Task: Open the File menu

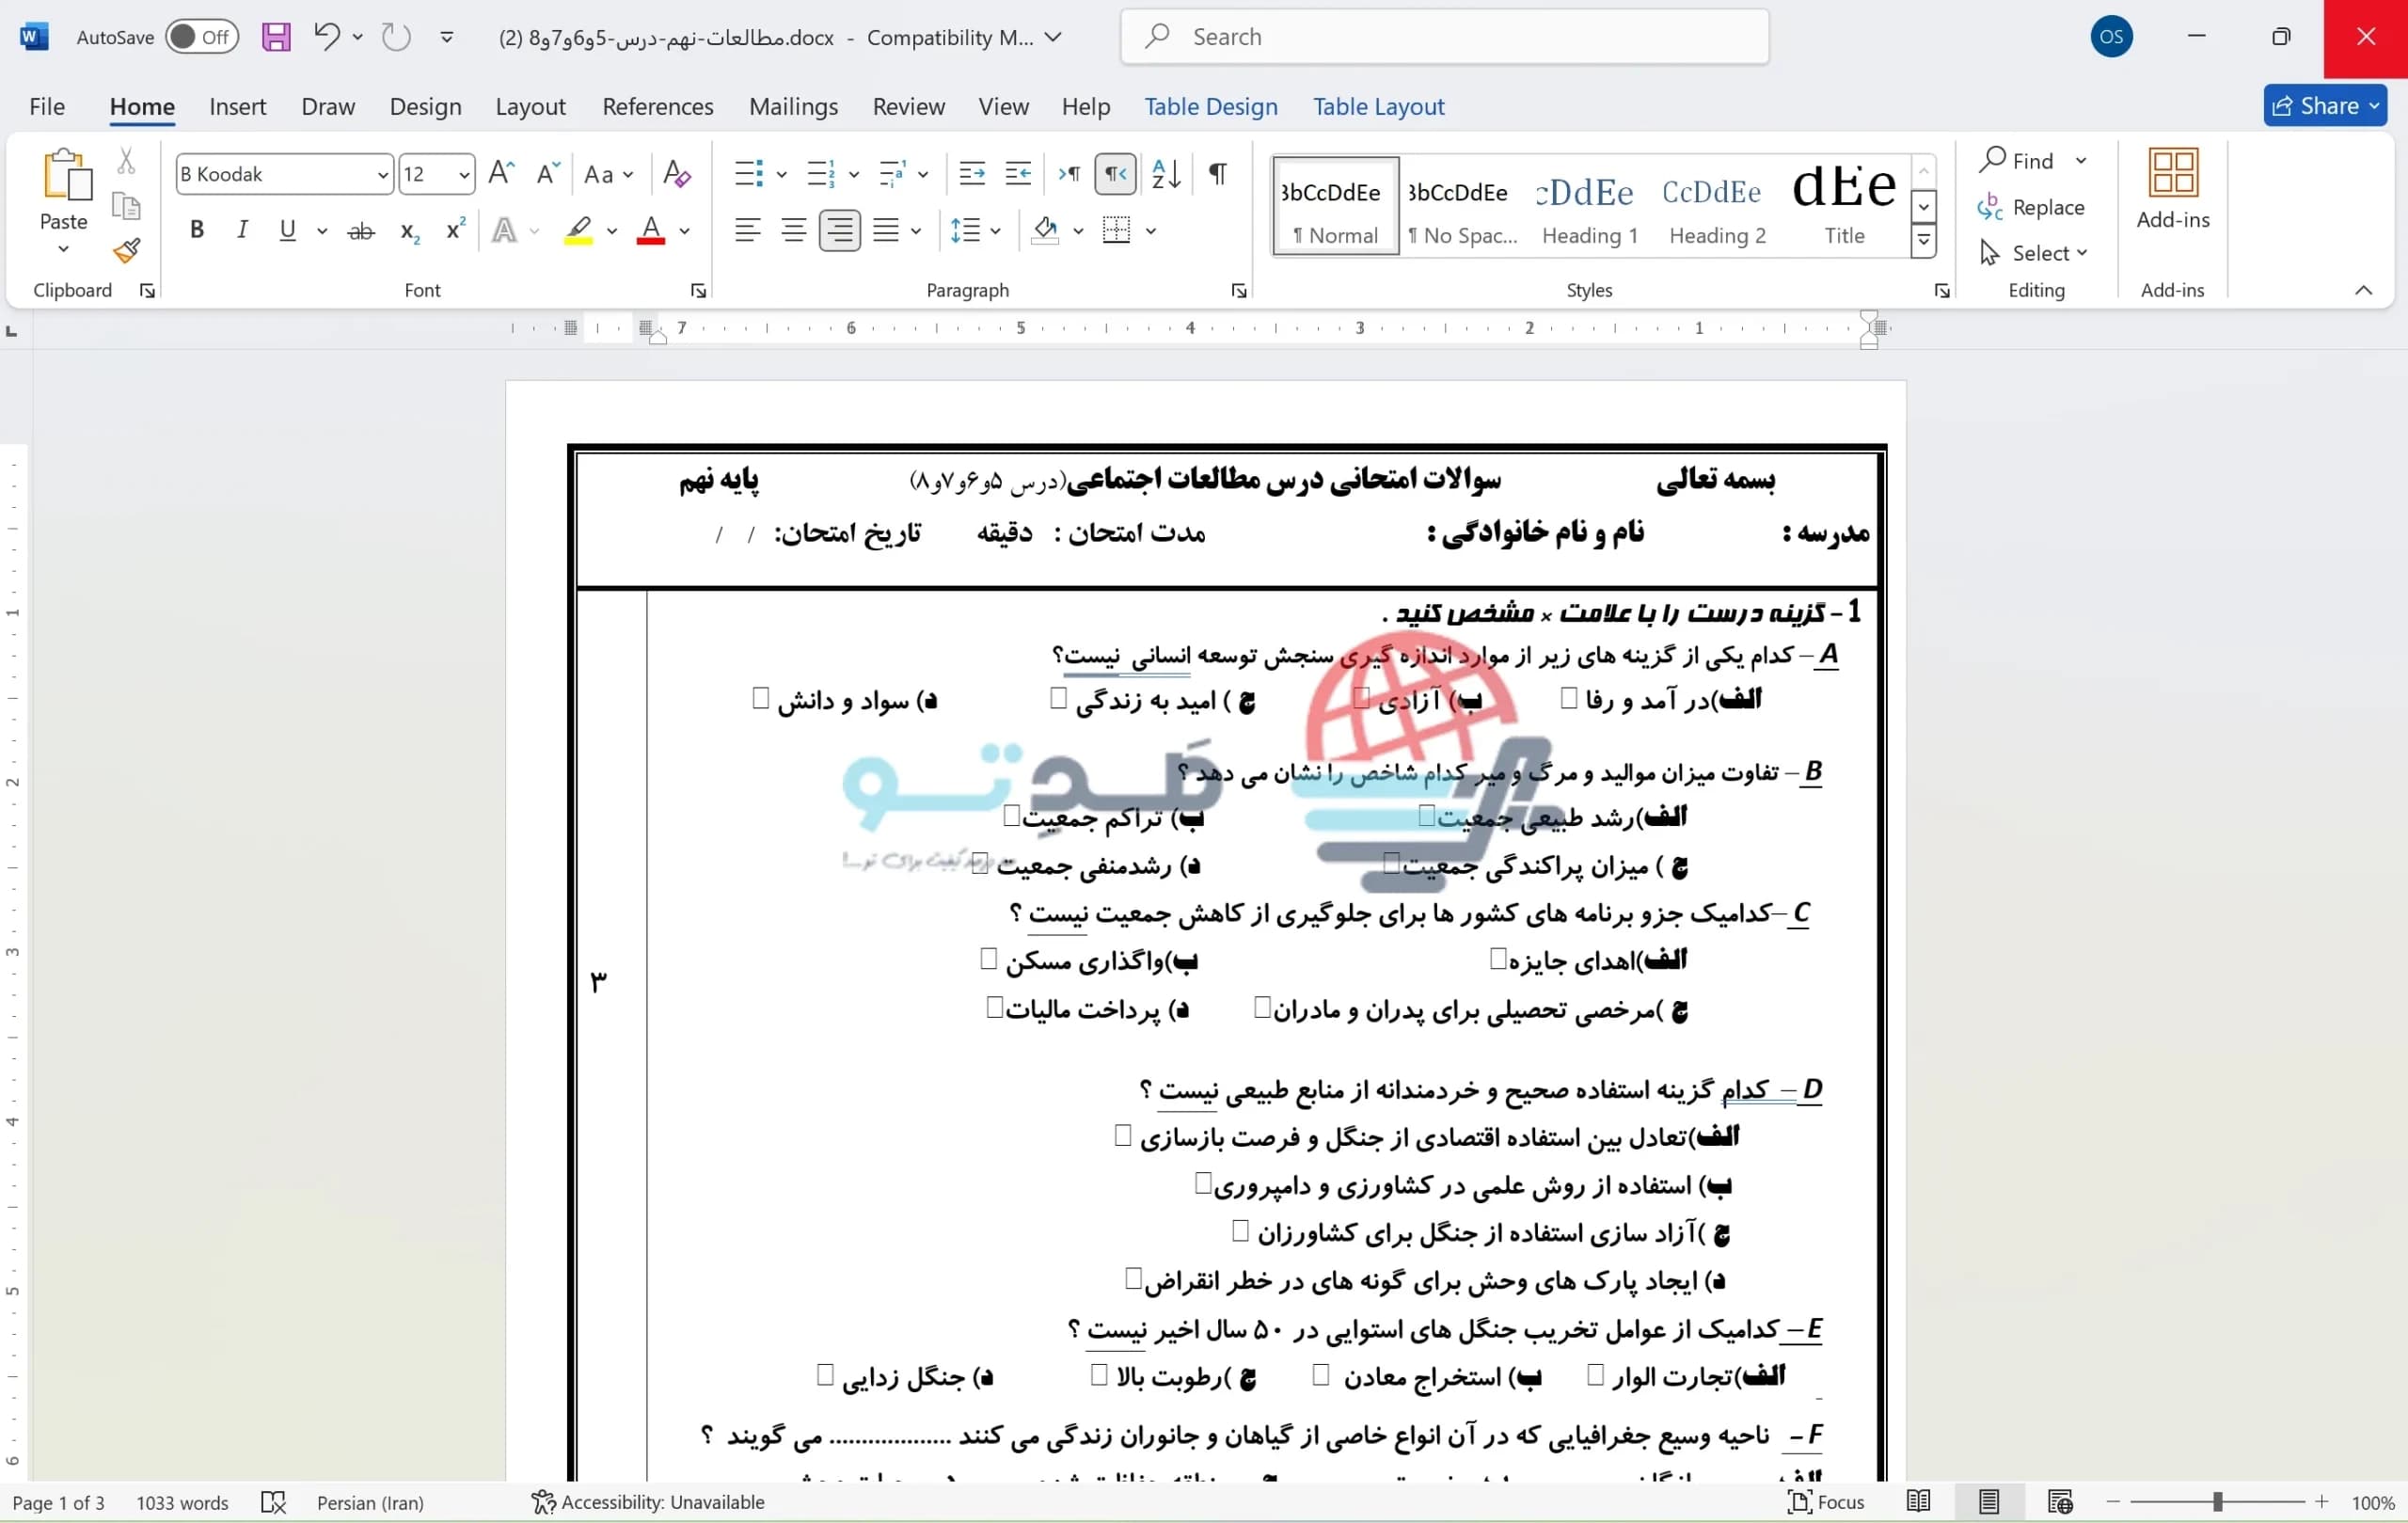Action: pyautogui.click(x=47, y=106)
